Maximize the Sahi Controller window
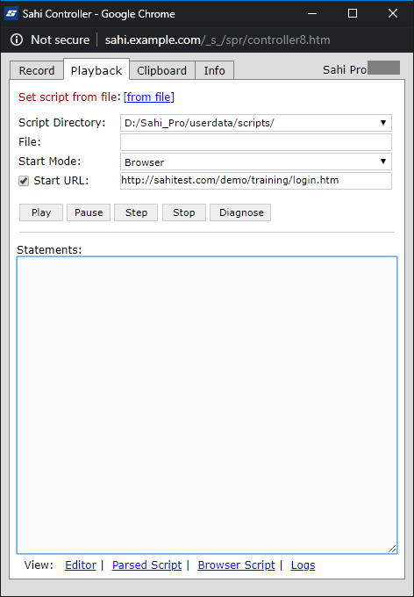 click(353, 14)
